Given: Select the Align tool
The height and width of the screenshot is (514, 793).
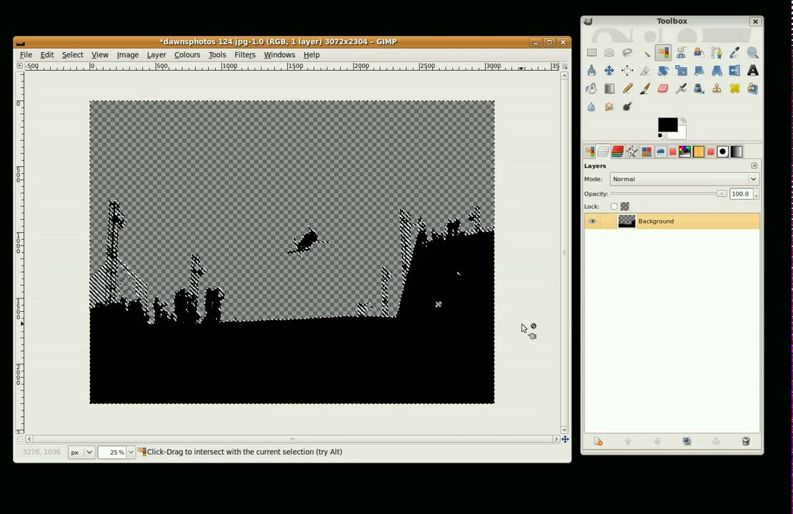Looking at the screenshot, I should point(627,71).
